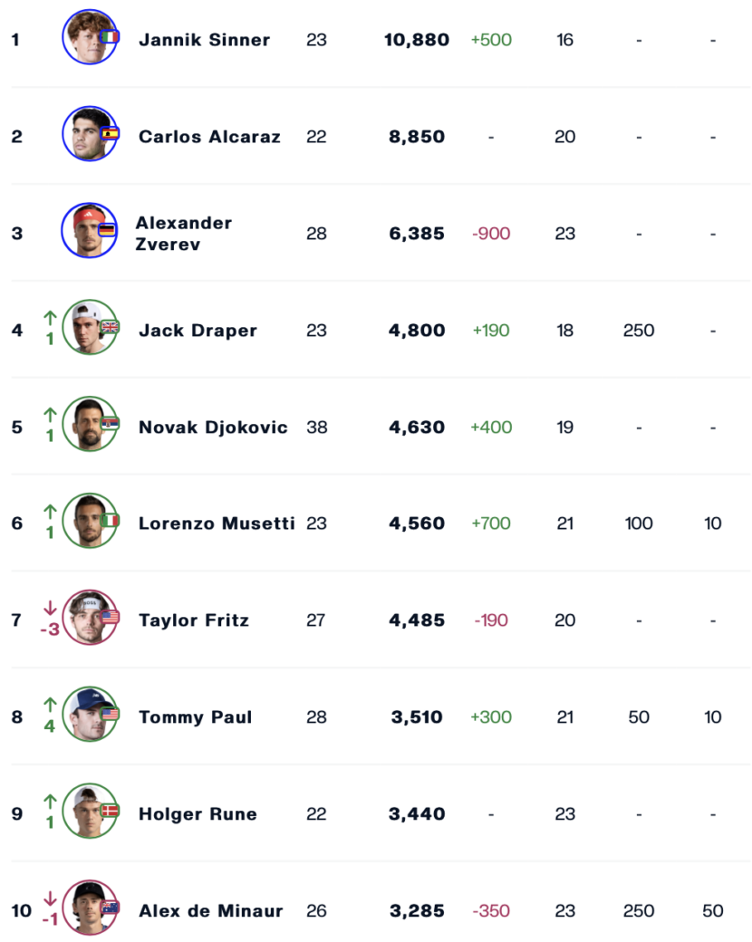Click the green up arrow next to Tommy Paul

[x=50, y=705]
